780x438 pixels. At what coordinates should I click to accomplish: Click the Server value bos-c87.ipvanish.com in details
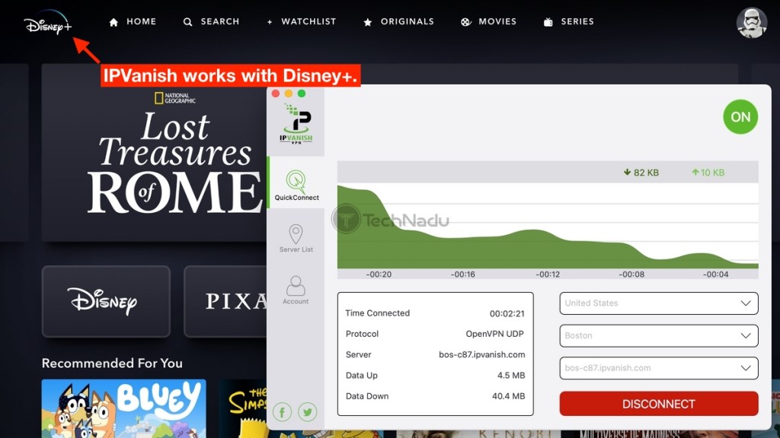pyautogui.click(x=481, y=354)
